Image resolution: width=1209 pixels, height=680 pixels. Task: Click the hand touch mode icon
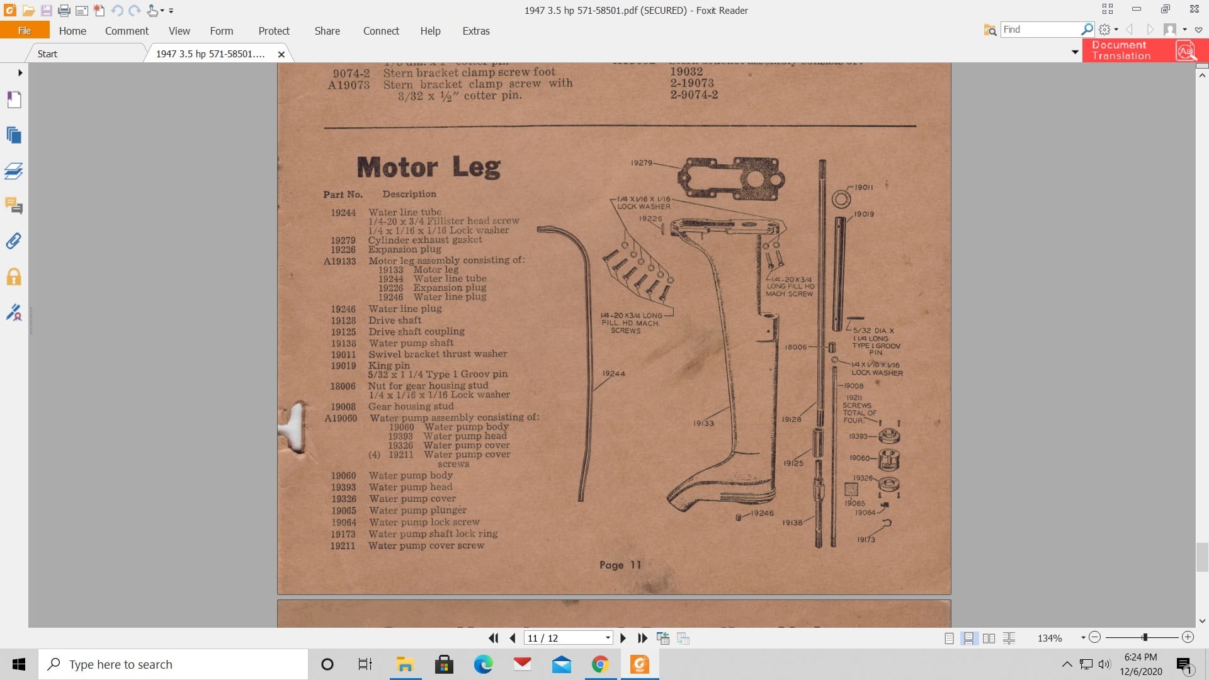coord(152,10)
